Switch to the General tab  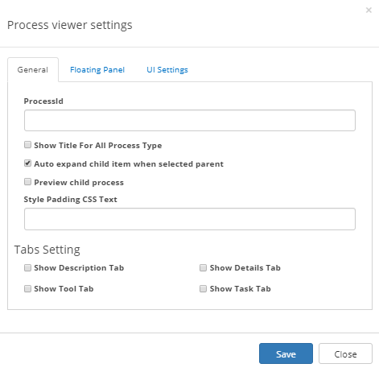coord(33,70)
